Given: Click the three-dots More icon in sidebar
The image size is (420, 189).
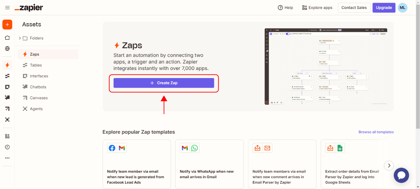Looking at the screenshot, I should click(7, 158).
